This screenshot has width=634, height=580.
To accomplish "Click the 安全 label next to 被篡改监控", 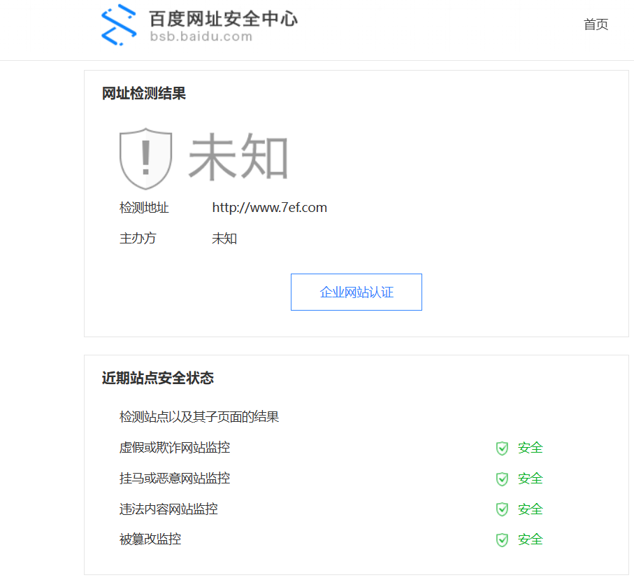I will coord(529,539).
